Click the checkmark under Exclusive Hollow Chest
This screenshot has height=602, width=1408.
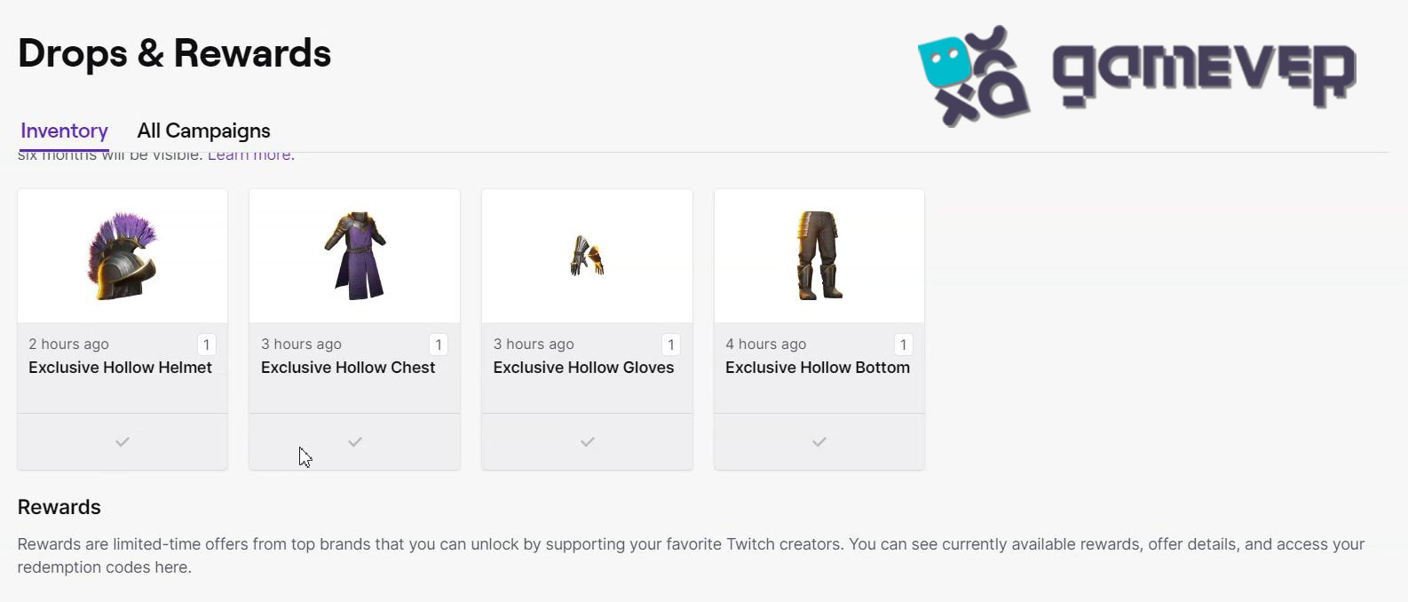pyautogui.click(x=355, y=441)
